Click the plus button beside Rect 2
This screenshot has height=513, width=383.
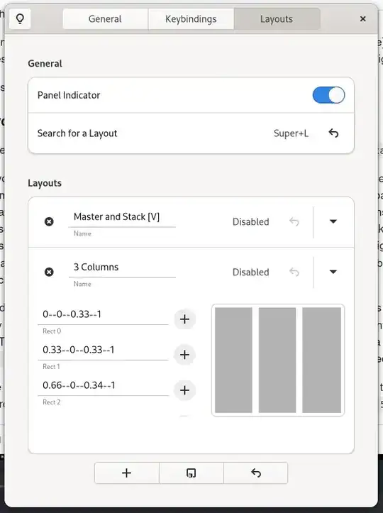pyautogui.click(x=185, y=390)
